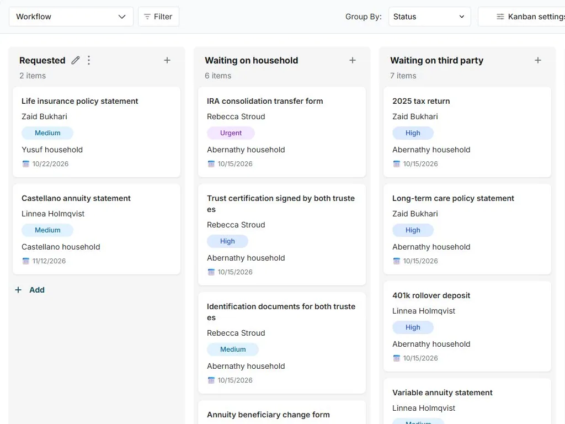The width and height of the screenshot is (565, 424).
Task: Open IRA consolidation transfer form card
Action: 282,132
